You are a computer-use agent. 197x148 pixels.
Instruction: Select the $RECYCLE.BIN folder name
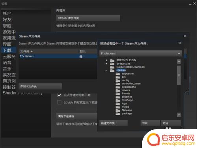(x=126, y=60)
